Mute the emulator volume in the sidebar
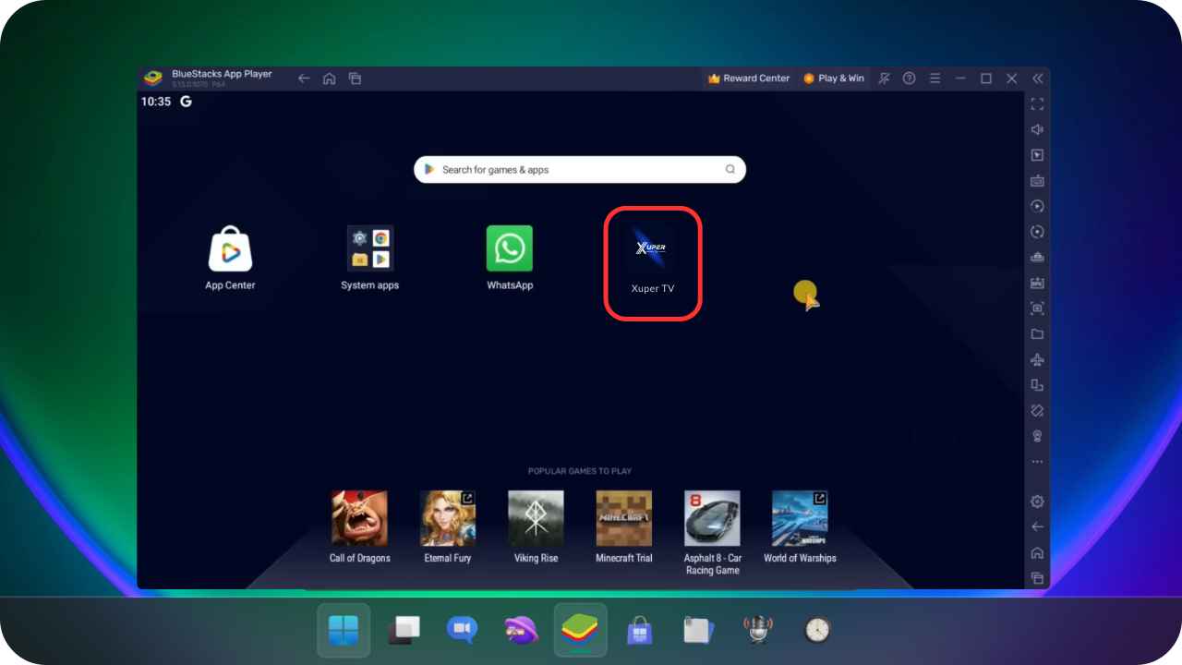The image size is (1182, 665). (x=1036, y=129)
